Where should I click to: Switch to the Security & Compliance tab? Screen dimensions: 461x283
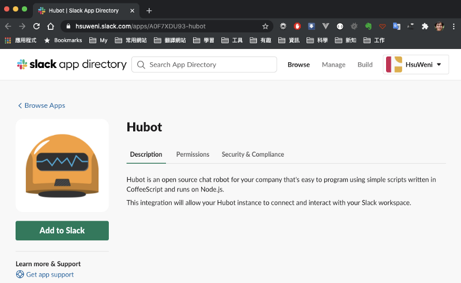click(x=253, y=154)
